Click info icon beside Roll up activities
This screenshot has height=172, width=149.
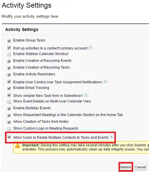[90, 47]
